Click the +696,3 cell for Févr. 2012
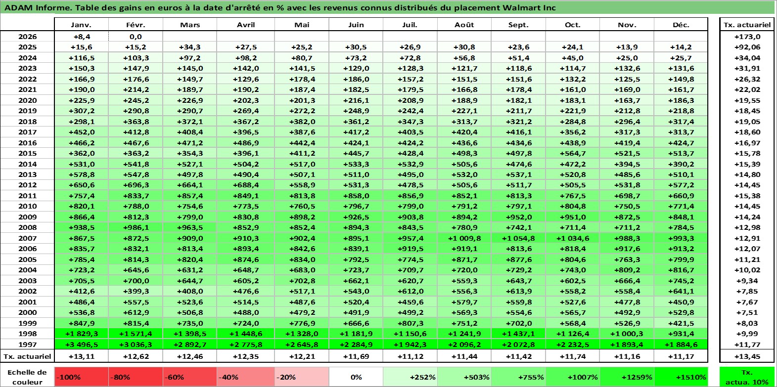 point(136,185)
